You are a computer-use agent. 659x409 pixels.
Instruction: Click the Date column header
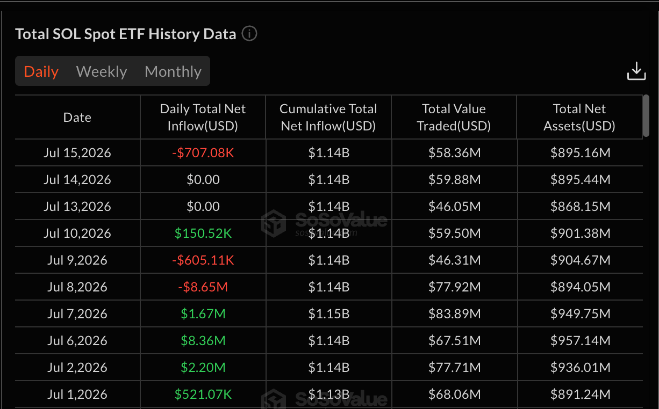pos(77,118)
